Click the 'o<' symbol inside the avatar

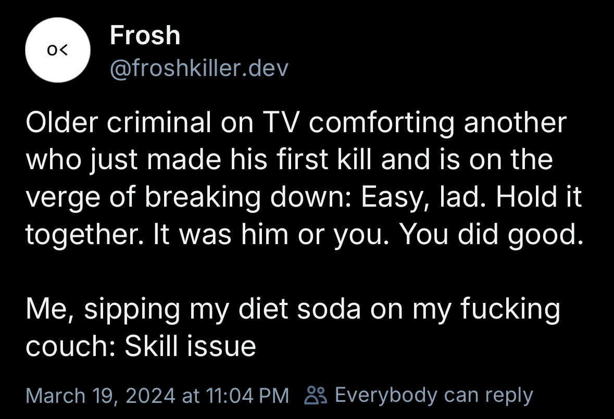tap(58, 50)
